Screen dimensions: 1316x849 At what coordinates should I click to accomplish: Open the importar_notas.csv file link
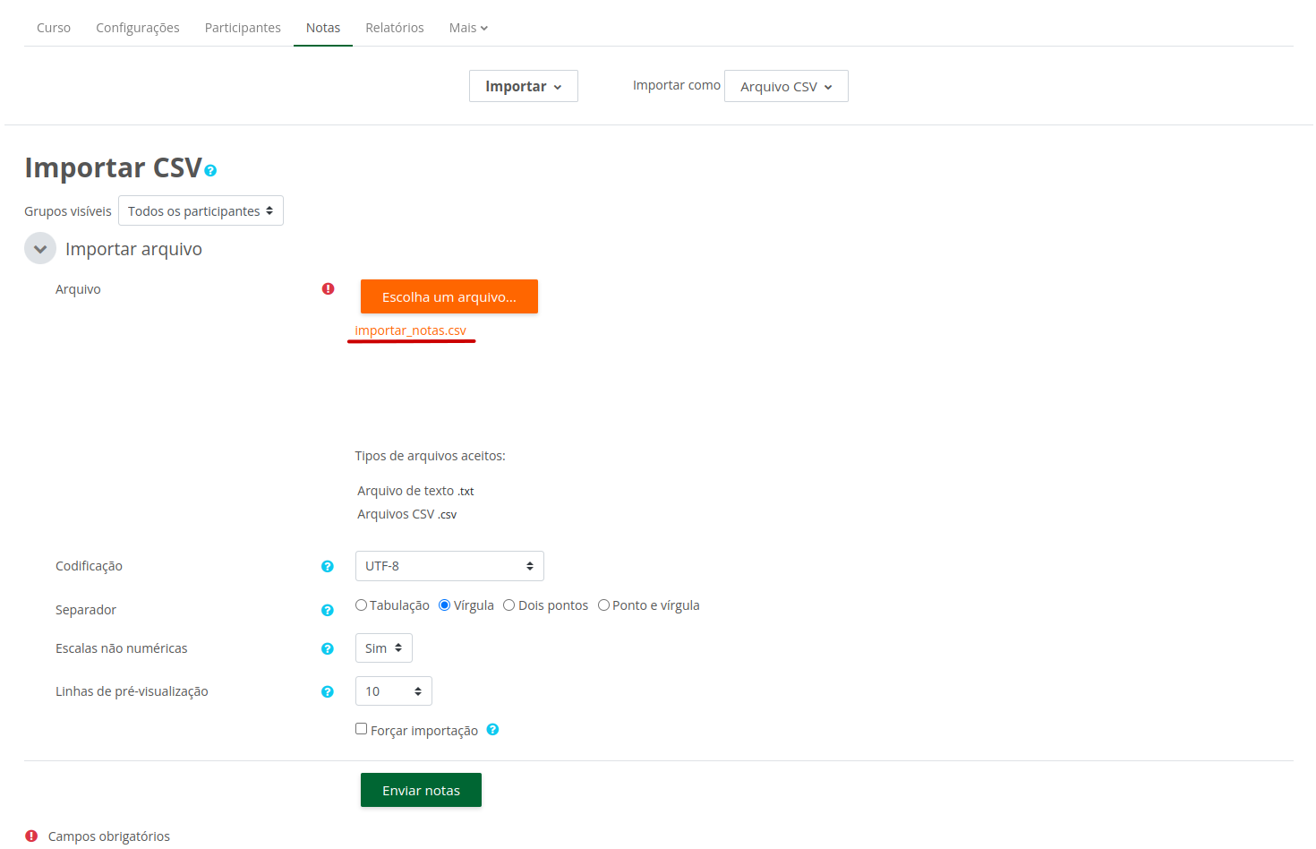pos(411,330)
